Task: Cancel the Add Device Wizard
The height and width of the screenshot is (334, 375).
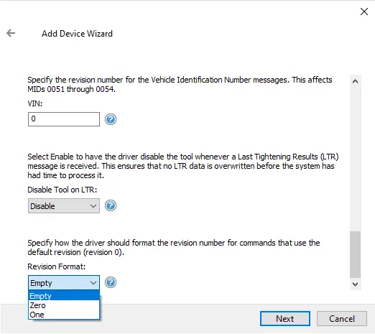Action: pyautogui.click(x=342, y=319)
